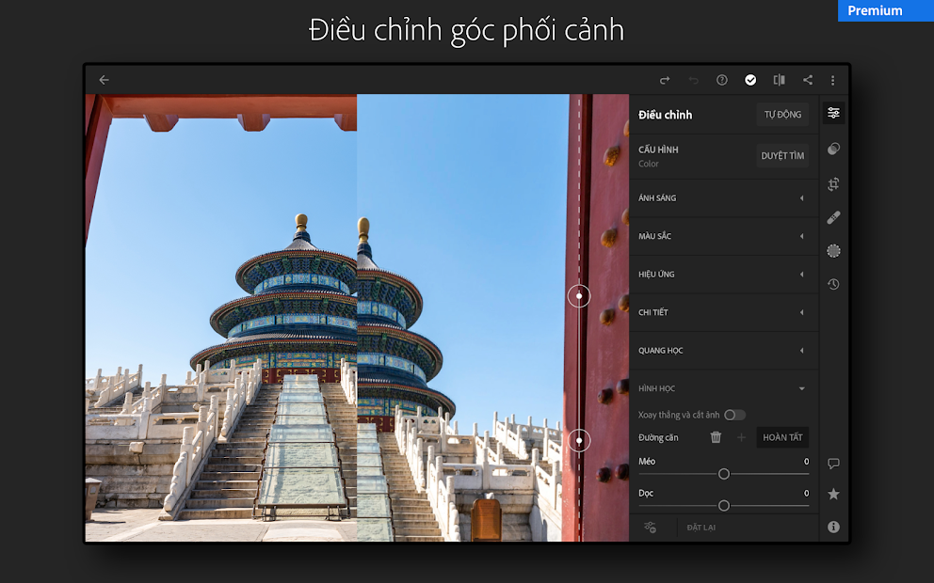934x583 pixels.
Task: Click the star rating icon
Action: click(833, 494)
